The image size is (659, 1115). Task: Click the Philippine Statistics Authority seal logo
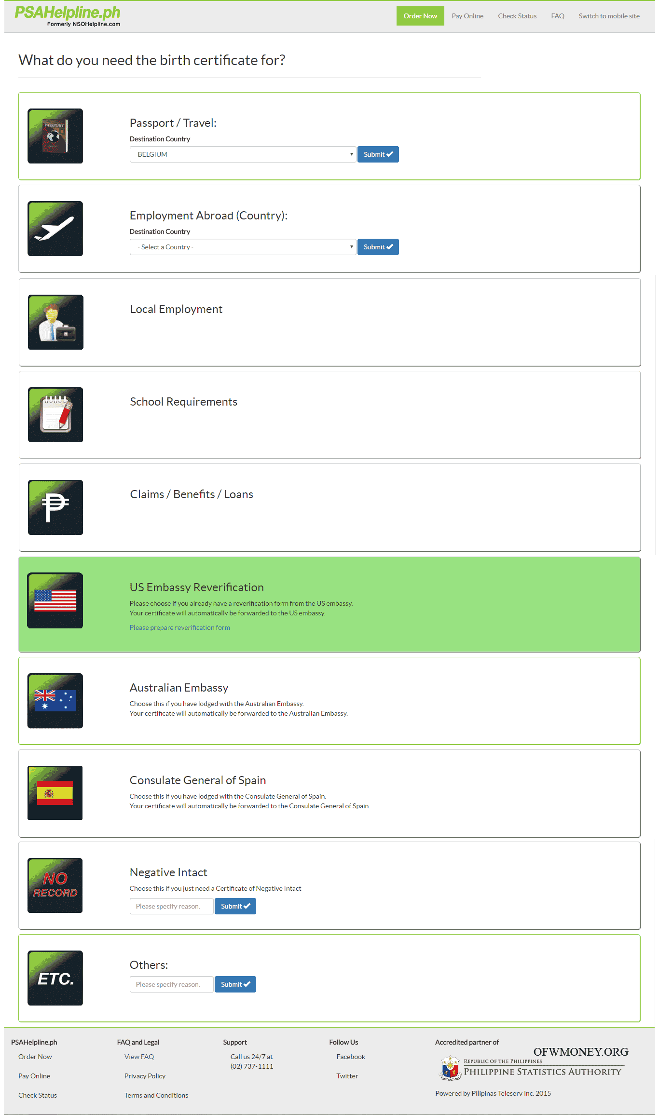pos(450,1068)
